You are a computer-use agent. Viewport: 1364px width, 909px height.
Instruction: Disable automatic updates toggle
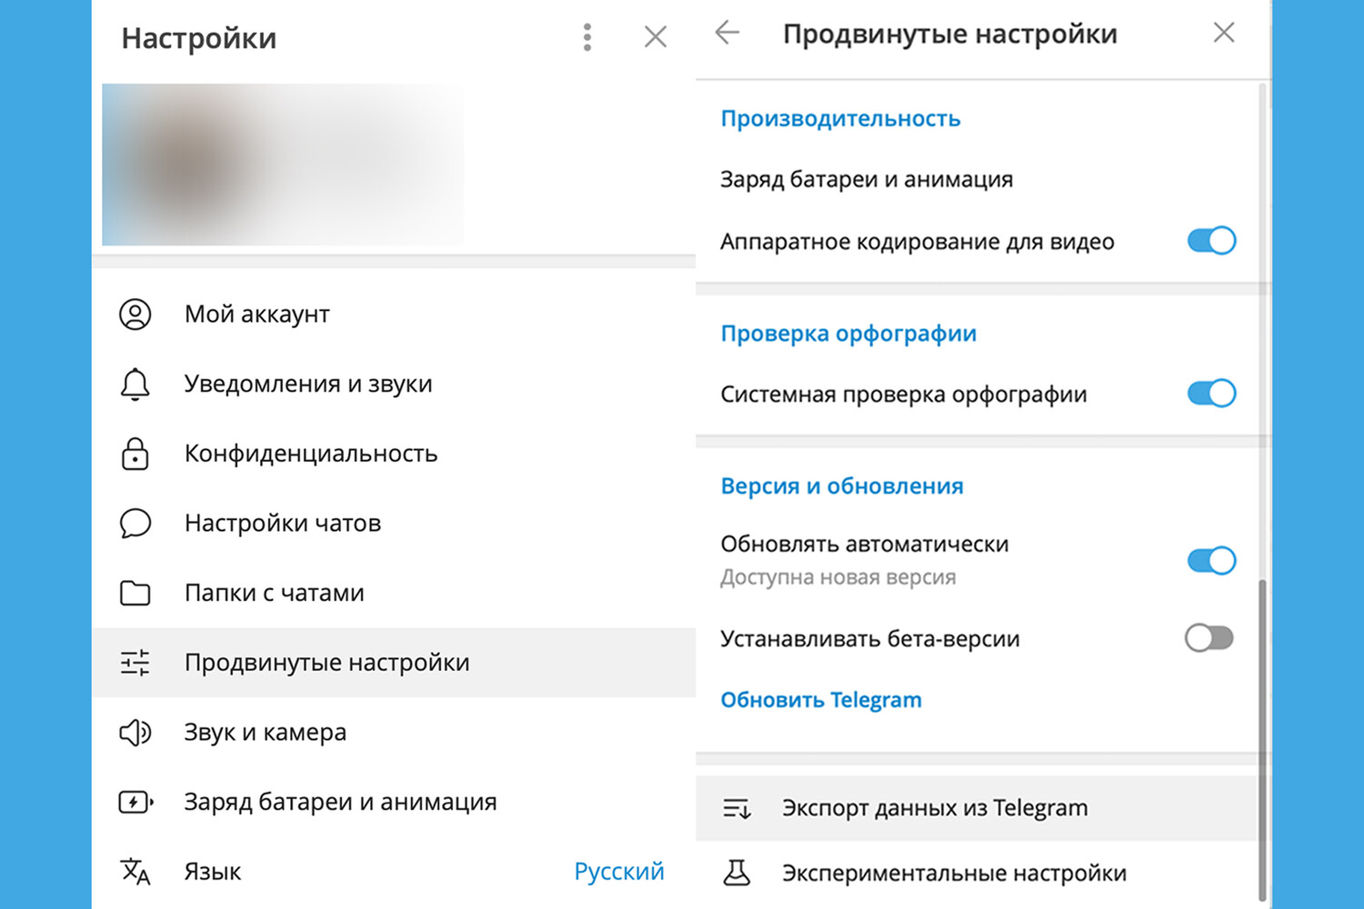(1211, 561)
